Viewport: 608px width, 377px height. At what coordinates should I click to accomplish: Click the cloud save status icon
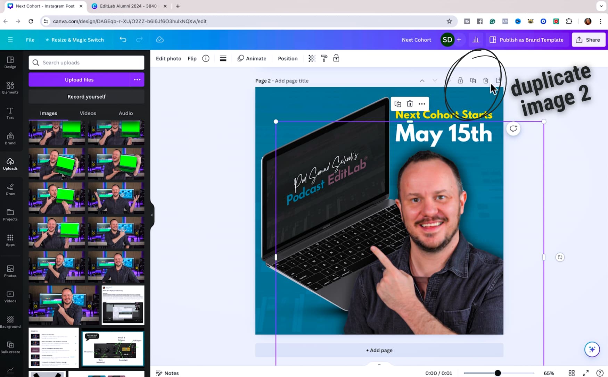point(160,40)
